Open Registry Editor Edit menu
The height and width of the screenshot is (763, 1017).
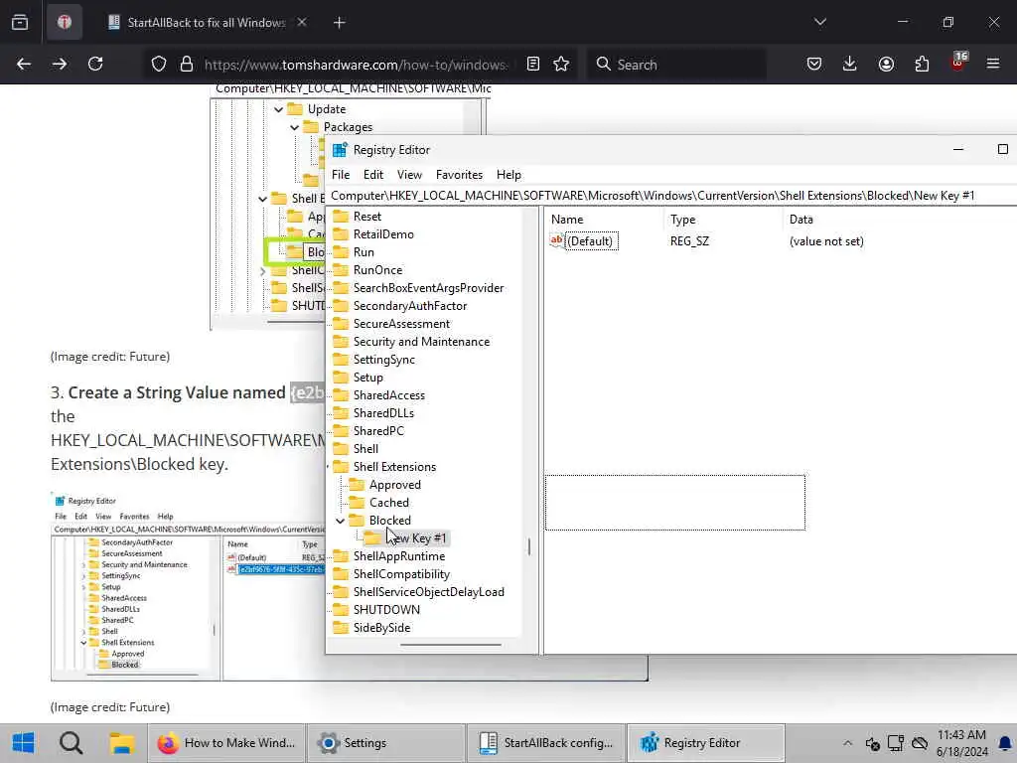[373, 175]
